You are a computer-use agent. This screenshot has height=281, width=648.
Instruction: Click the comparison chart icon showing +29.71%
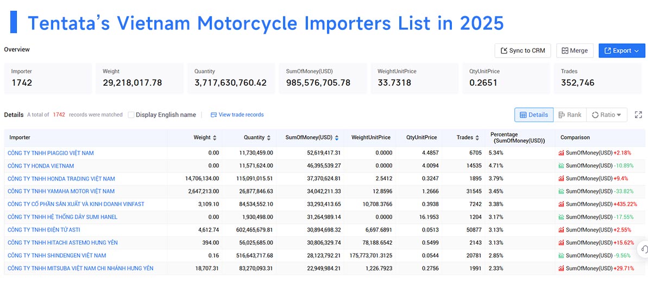click(561, 268)
